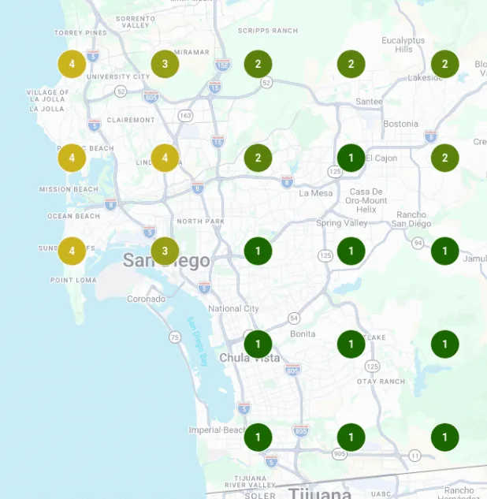Click the Eucalyptus Hills label
The width and height of the screenshot is (487, 499).
[x=403, y=45]
